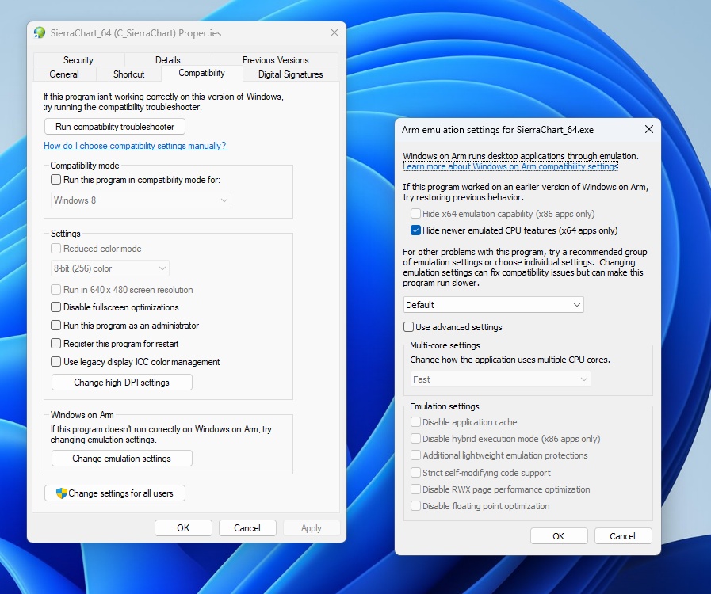711x594 pixels.
Task: Toggle Hide x64 emulation capability checkbox
Action: point(415,213)
